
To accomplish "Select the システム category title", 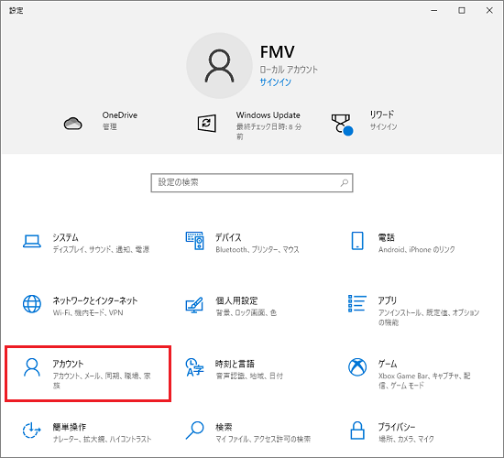I will [66, 237].
